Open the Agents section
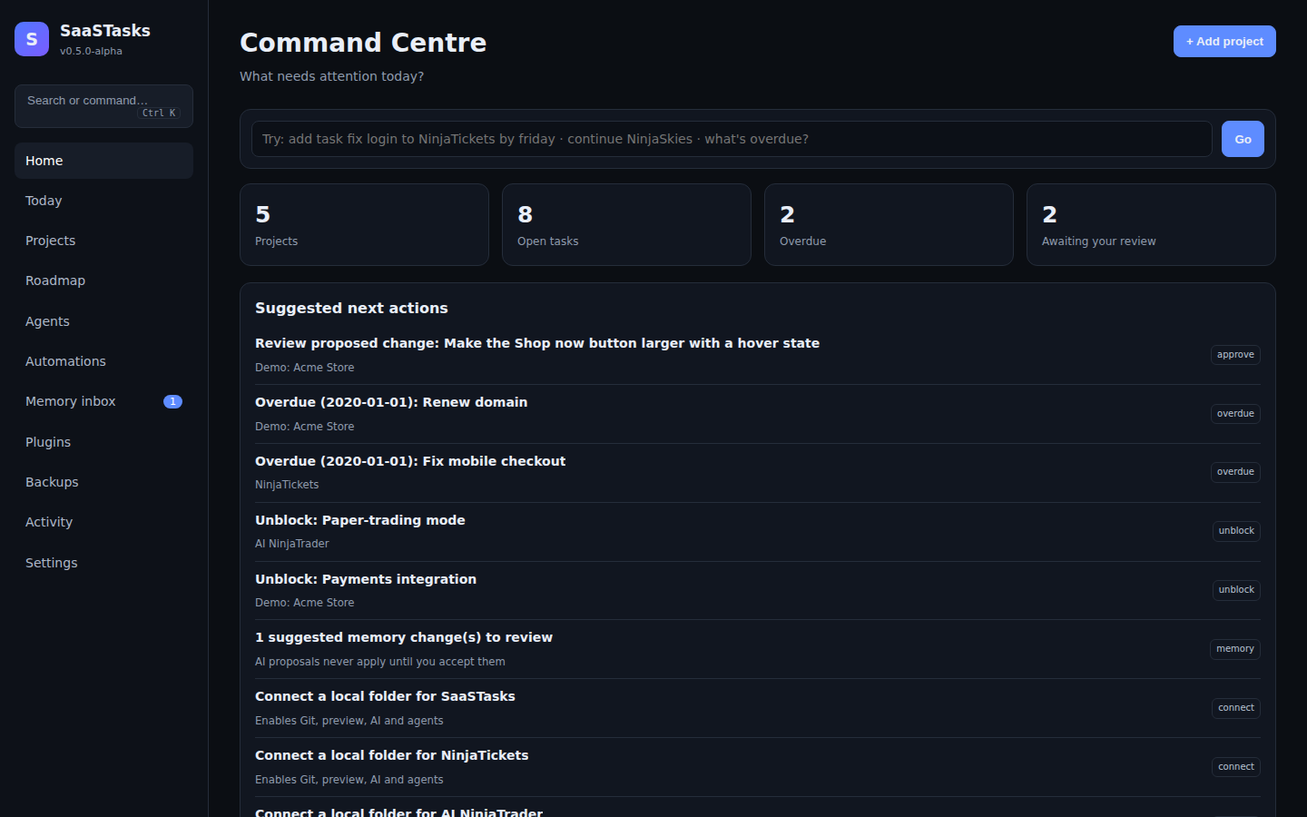Viewport: 1307px width, 817px height. click(x=103, y=321)
